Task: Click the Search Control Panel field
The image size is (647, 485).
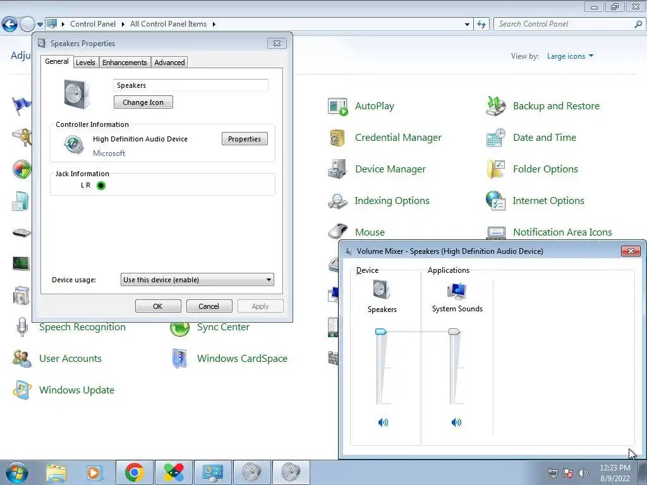Action: pos(564,24)
